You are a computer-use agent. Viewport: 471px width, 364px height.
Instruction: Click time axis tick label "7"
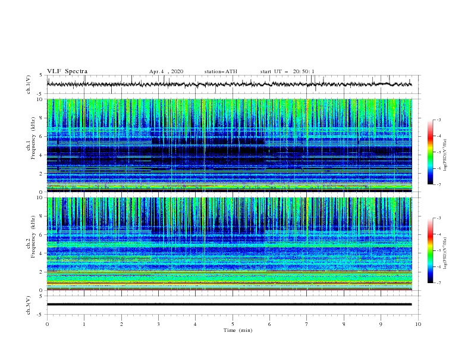pos(306,324)
